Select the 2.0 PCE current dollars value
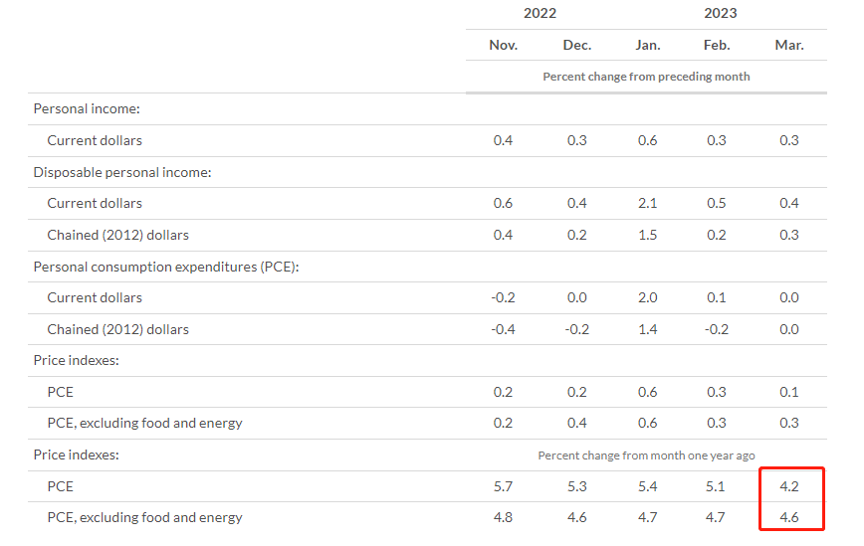Image resolution: width=864 pixels, height=546 pixels. click(647, 297)
